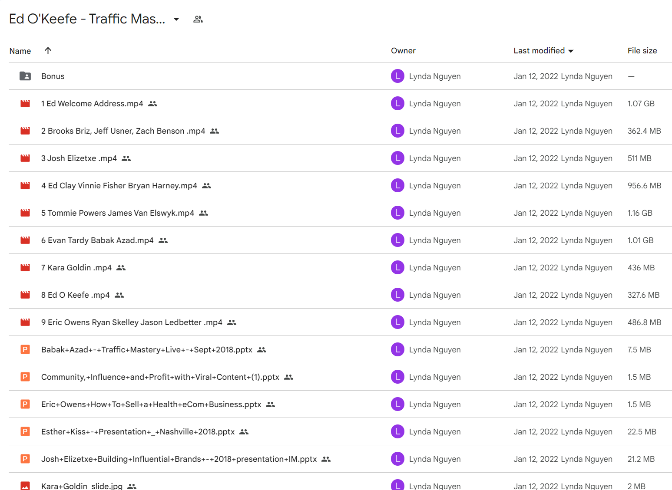The width and height of the screenshot is (672, 490).
Task: Select file 5 Tommie Powers James Van Elswyk.mp4
Action: pyautogui.click(x=118, y=213)
